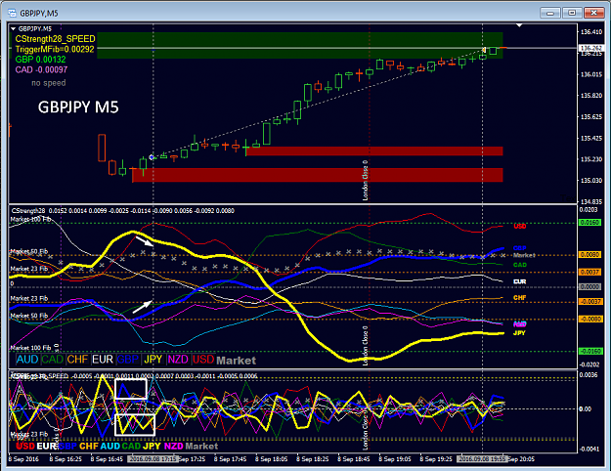Click the highlighted 2016.09.08 19:55 time tag
This screenshot has width=611, height=471.
click(482, 459)
